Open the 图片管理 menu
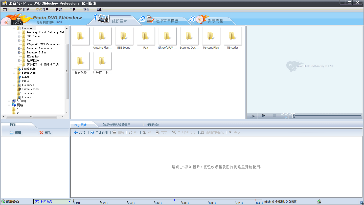 (22, 9)
